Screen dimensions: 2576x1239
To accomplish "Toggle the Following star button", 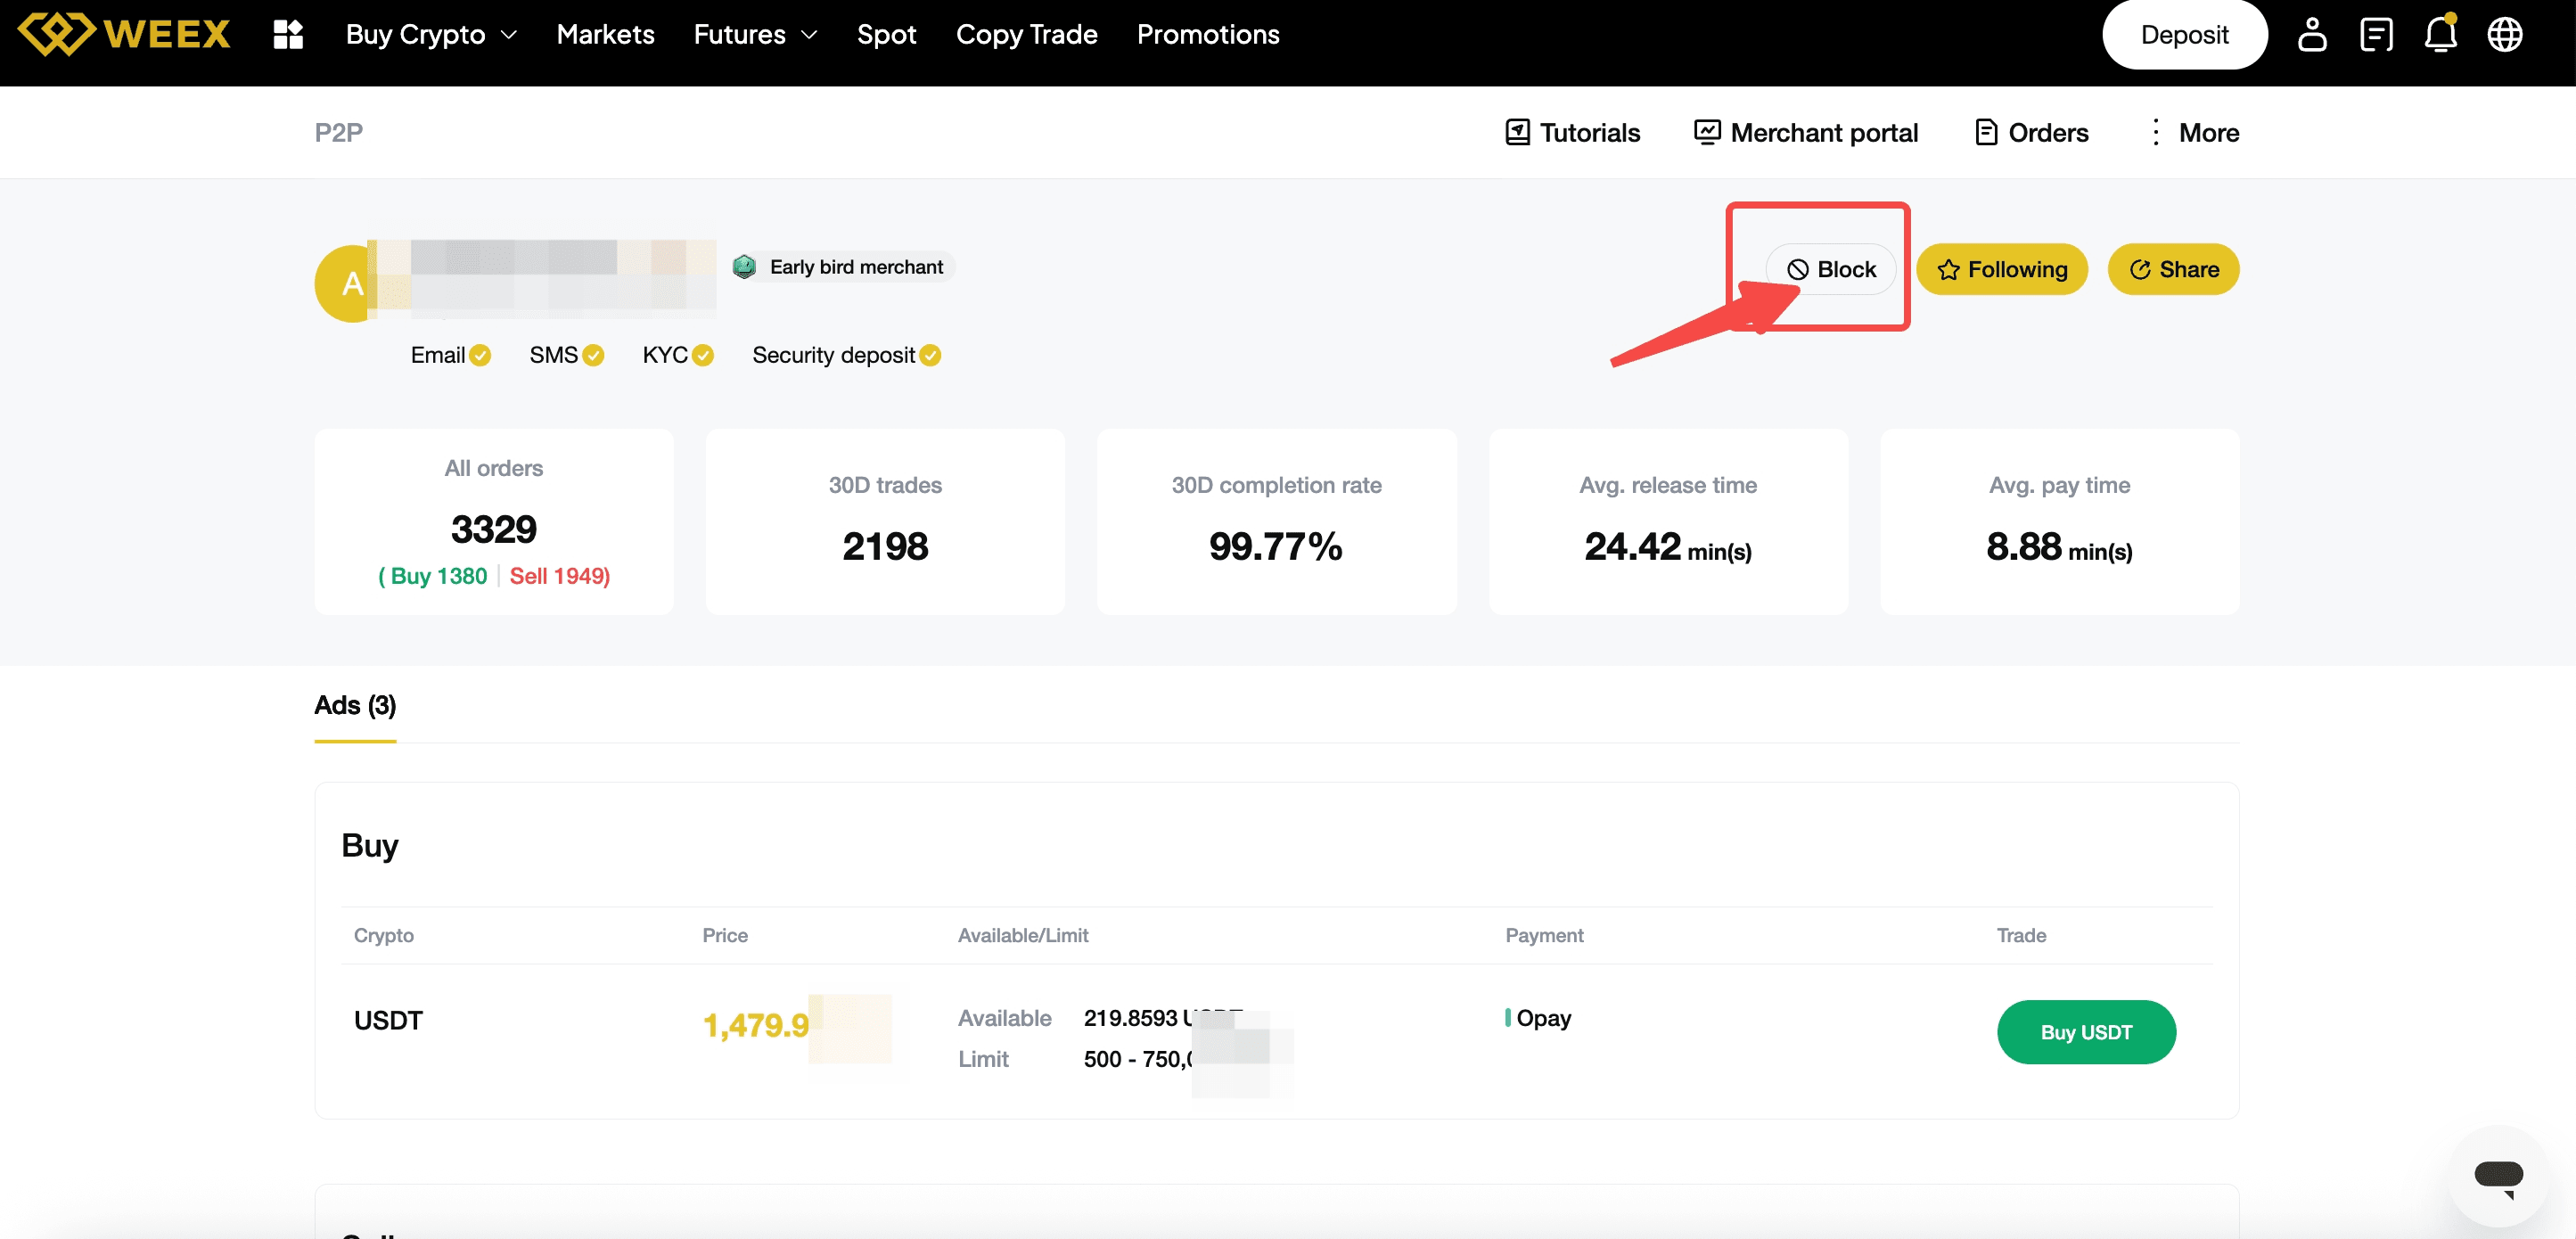I will tap(2001, 269).
